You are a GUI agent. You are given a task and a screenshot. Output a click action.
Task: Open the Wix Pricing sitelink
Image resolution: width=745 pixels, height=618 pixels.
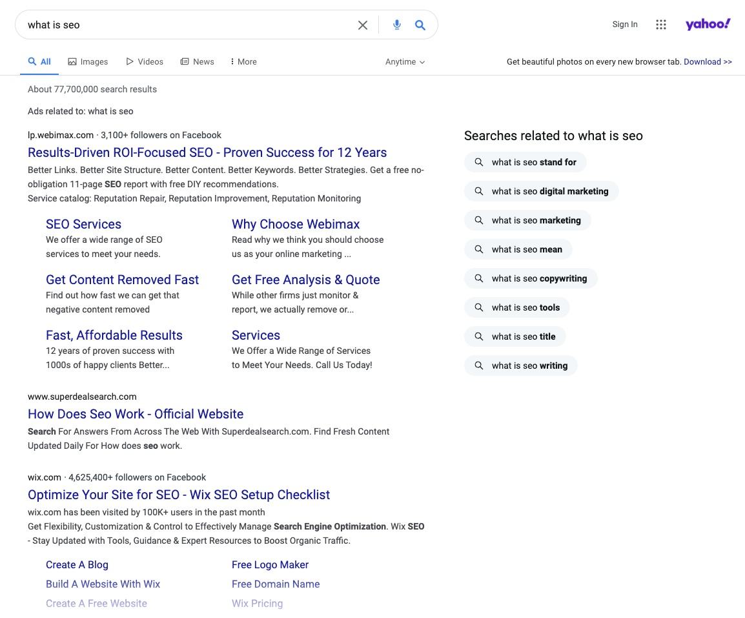click(257, 604)
